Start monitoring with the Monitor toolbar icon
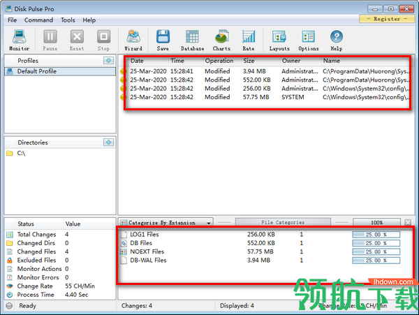The width and height of the screenshot is (419, 315). point(20,40)
